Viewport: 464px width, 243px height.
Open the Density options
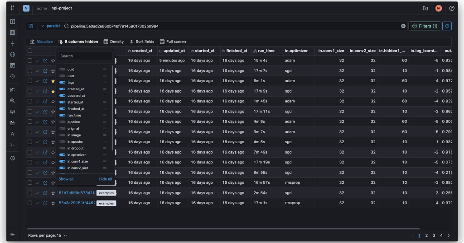coord(114,42)
